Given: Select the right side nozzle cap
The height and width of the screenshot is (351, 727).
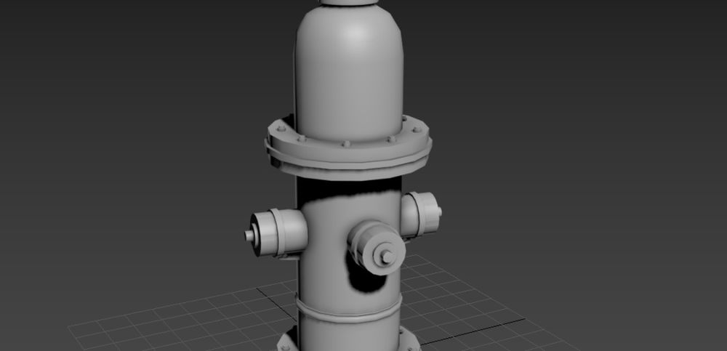Looking at the screenshot, I should pyautogui.click(x=419, y=214).
